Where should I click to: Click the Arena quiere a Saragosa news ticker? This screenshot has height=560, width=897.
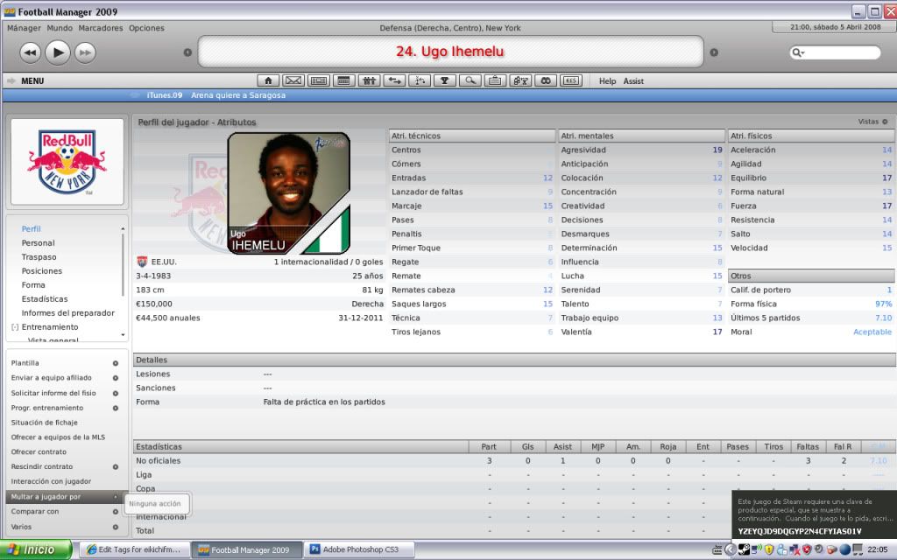(238, 95)
